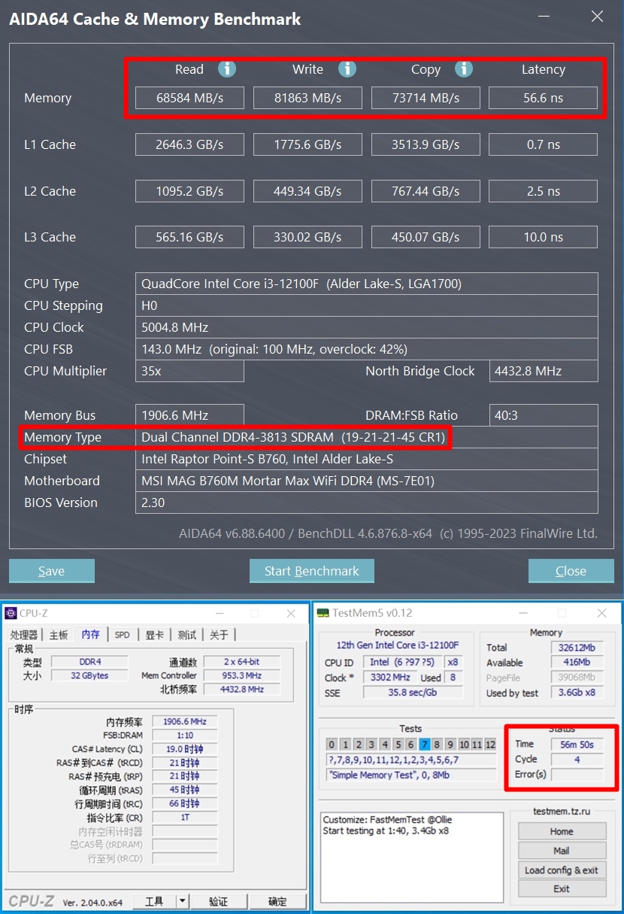
Task: Click the L3 Cache copy value 450.07 GB/s
Action: pyautogui.click(x=426, y=237)
